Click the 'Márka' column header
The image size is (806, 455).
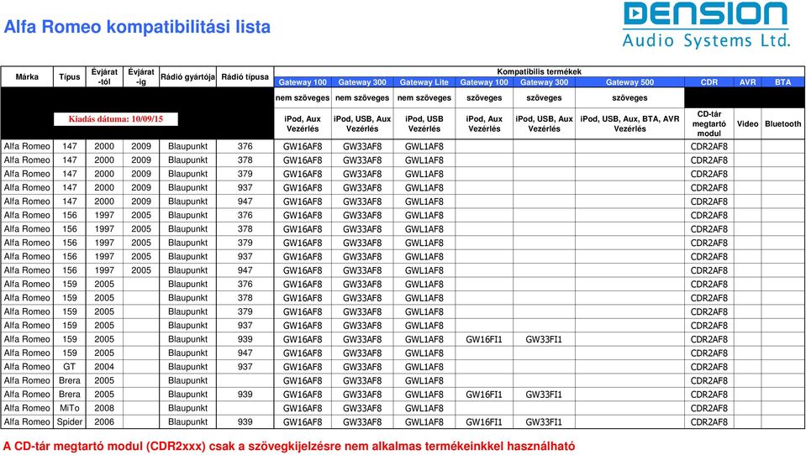coord(27,77)
